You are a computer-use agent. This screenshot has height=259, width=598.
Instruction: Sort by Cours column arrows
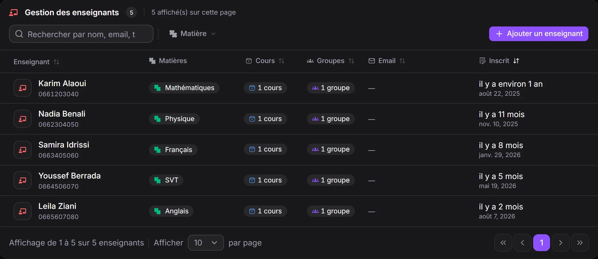(x=282, y=61)
